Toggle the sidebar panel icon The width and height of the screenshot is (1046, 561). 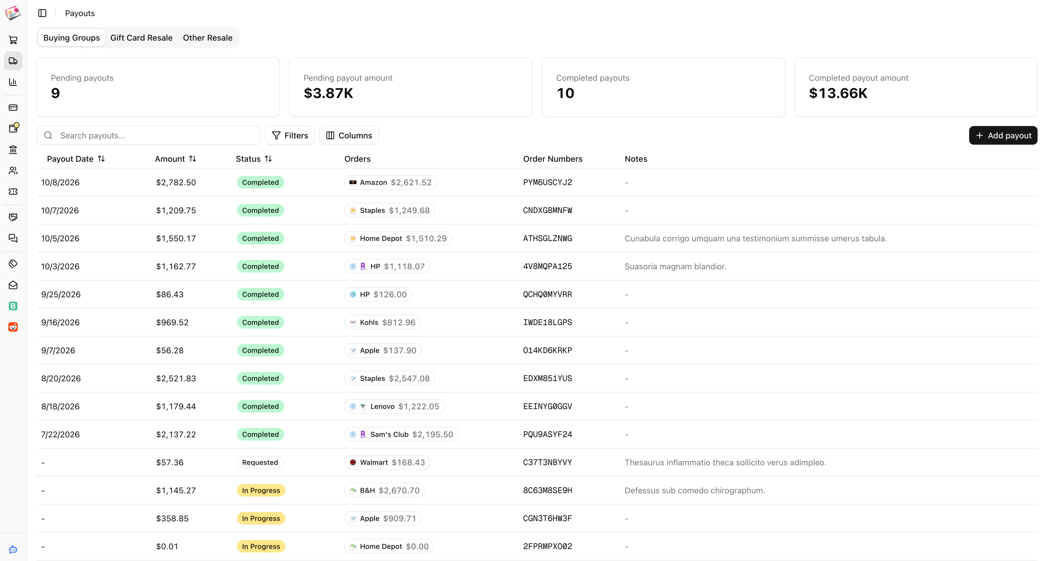tap(42, 13)
